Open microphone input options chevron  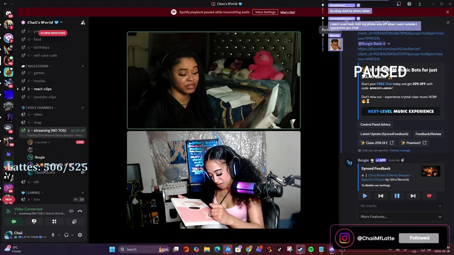click(x=59, y=235)
